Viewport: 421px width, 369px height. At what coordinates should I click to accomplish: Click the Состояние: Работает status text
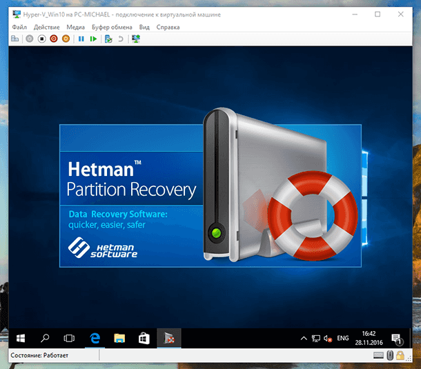pyautogui.click(x=39, y=355)
